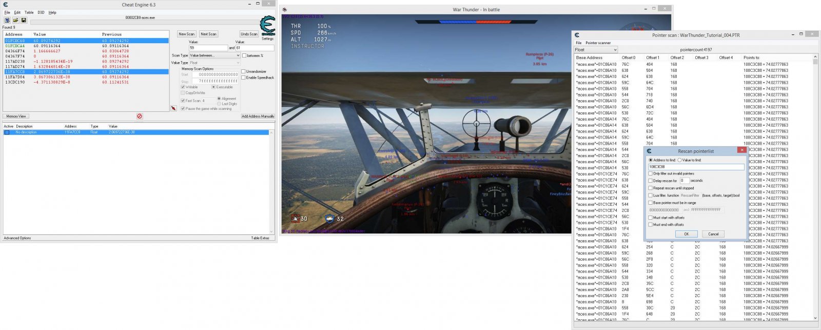Open the Float display type dropdown in Pointer scan

point(595,50)
